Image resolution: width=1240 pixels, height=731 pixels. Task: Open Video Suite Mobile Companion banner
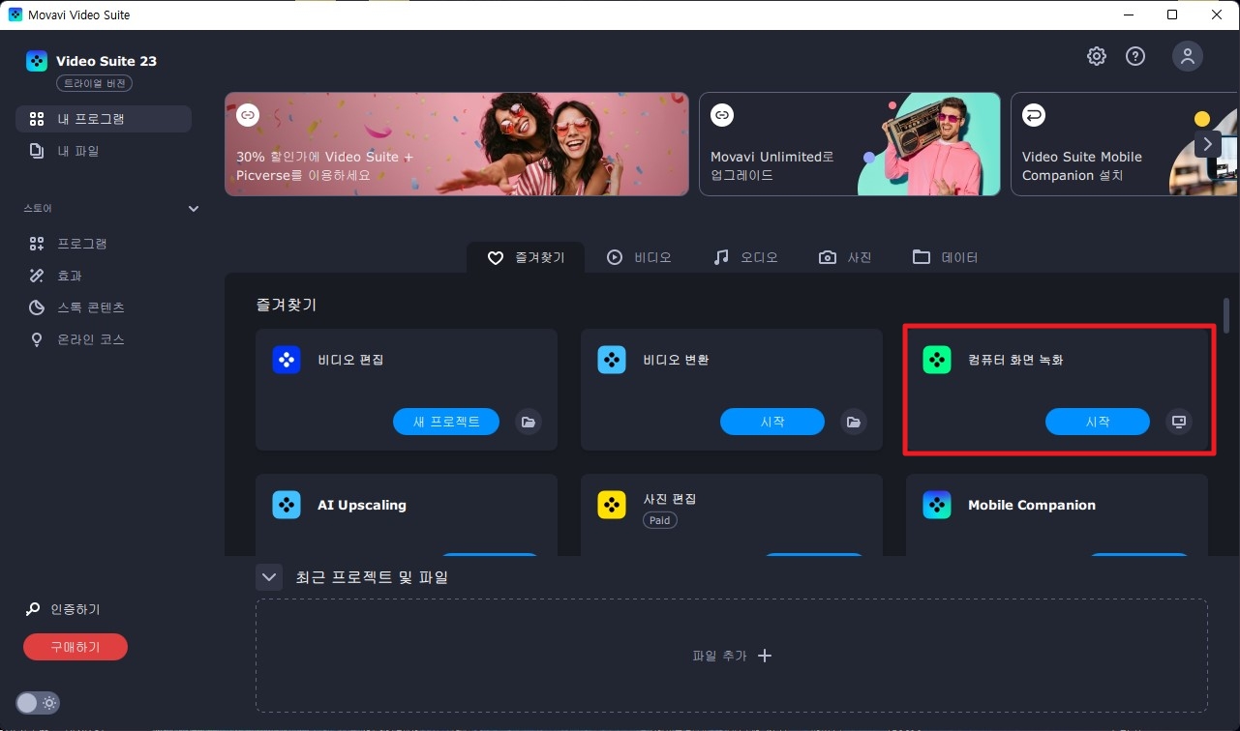pos(1125,144)
